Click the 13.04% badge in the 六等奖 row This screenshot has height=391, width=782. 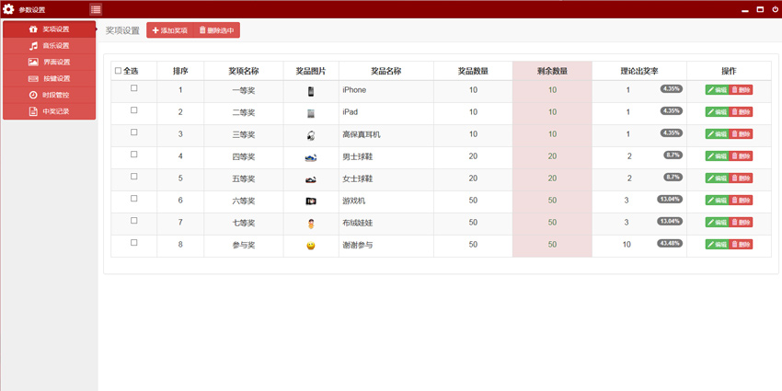670,199
